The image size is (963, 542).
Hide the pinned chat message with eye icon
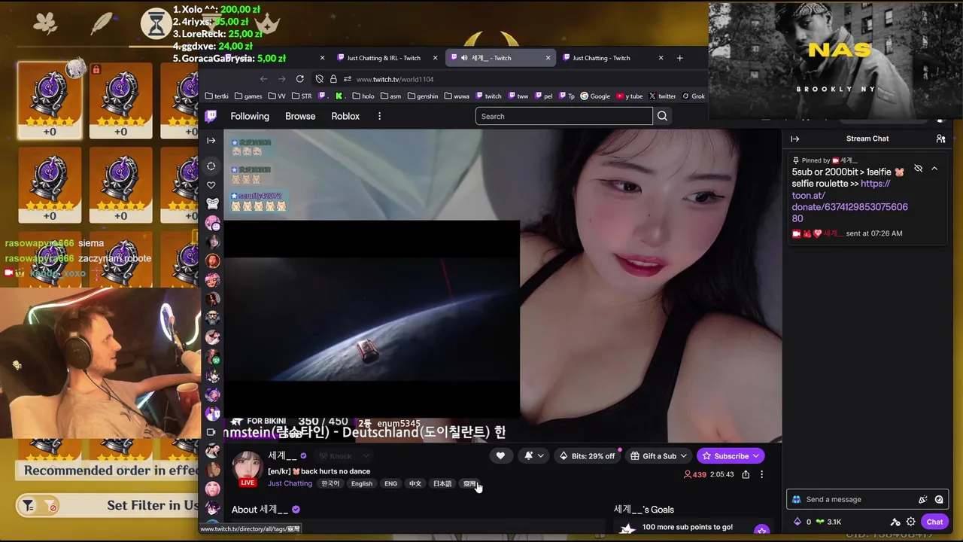(918, 169)
